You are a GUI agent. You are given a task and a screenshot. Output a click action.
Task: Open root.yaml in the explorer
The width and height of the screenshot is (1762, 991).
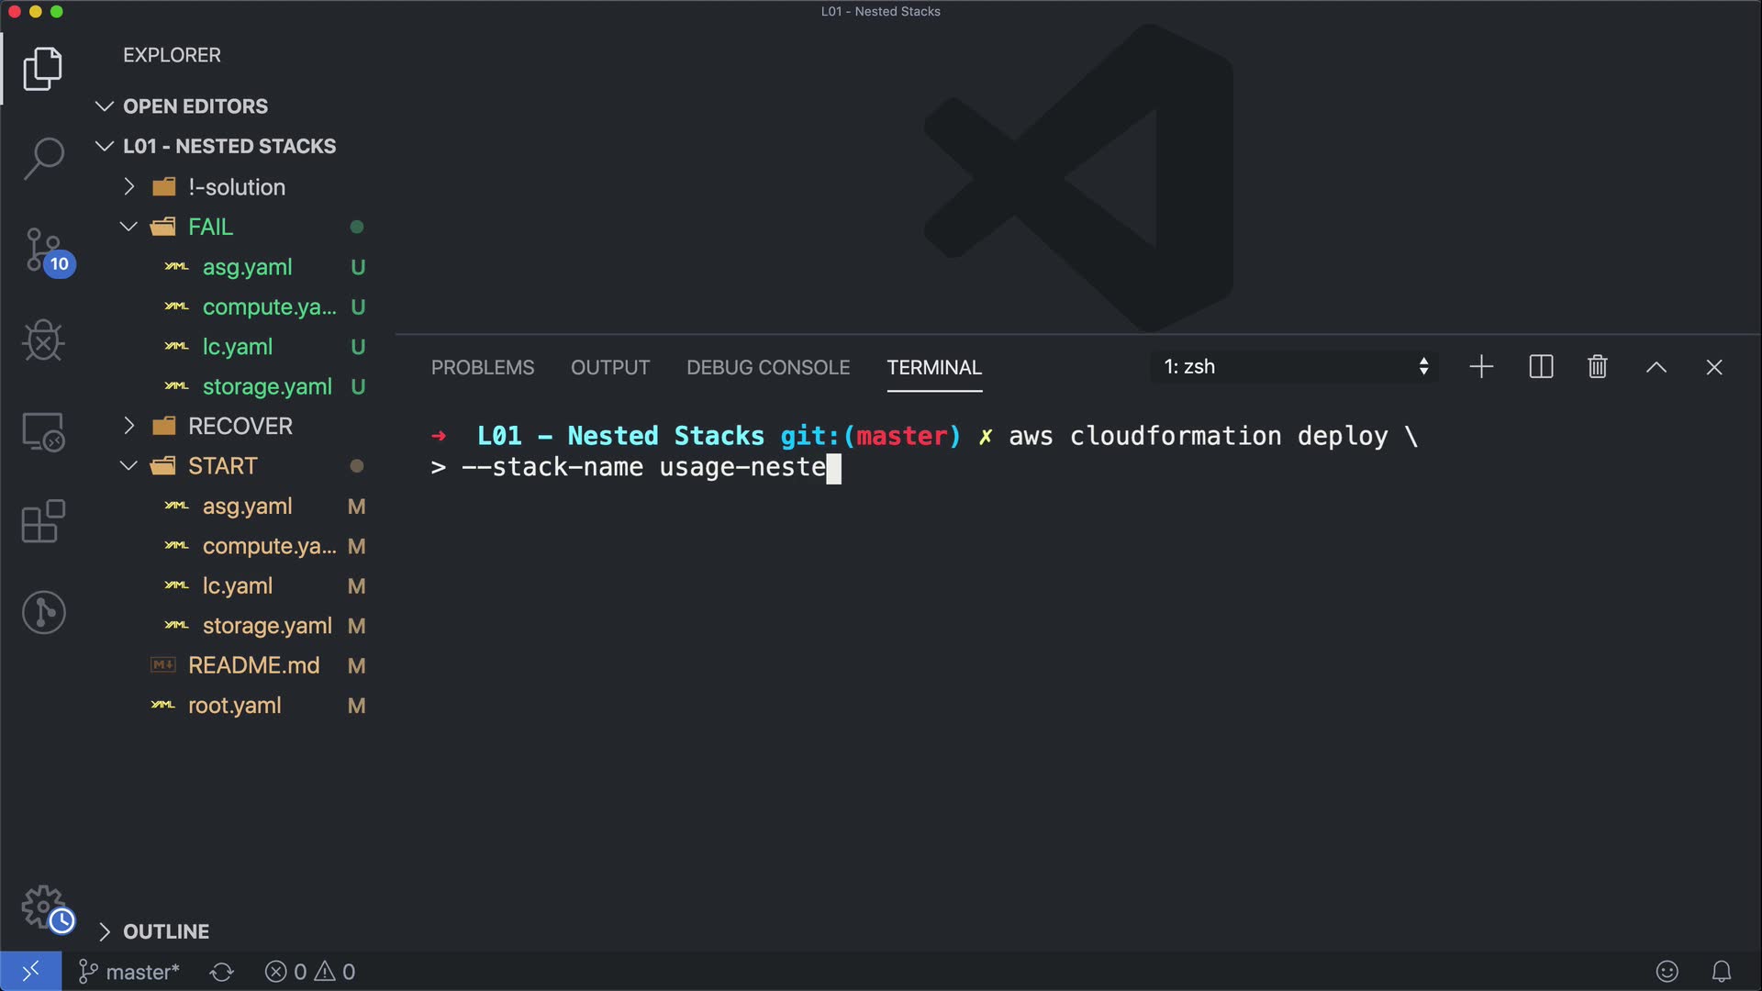(x=234, y=706)
